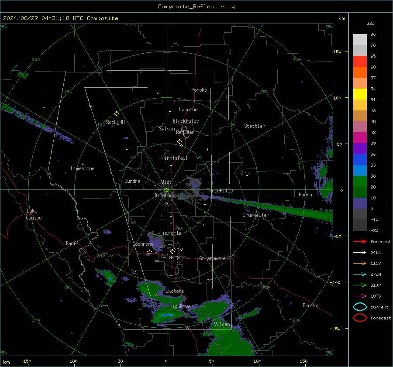Click the Brooks city label
The image size is (393, 367).
pos(310,305)
